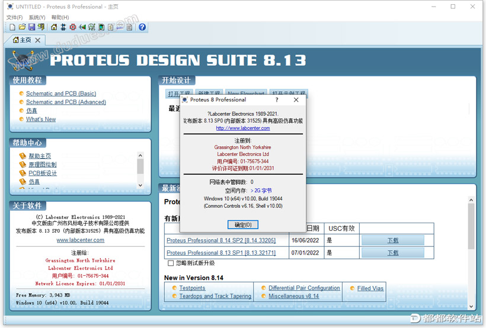Click 用户编号: 01-75675-344 in the dialog

[x=242, y=162]
